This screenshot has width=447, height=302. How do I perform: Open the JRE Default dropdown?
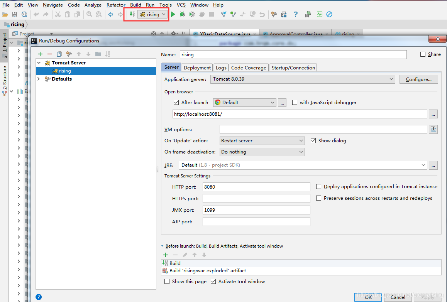(303, 165)
